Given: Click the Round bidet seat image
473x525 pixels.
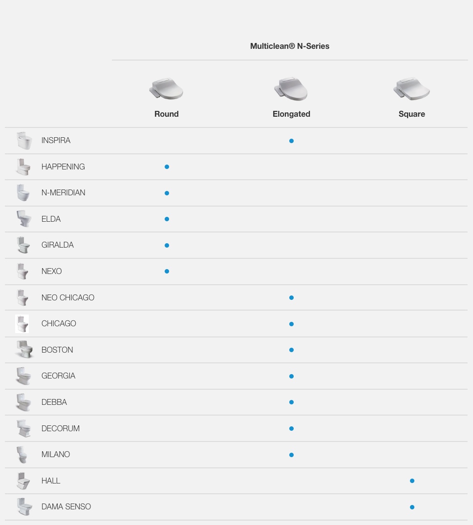Looking at the screenshot, I should click(x=166, y=89).
